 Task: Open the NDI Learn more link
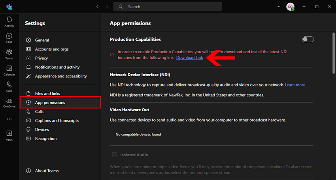pyautogui.click(x=295, y=85)
